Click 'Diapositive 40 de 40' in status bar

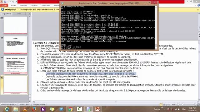click(9, 105)
